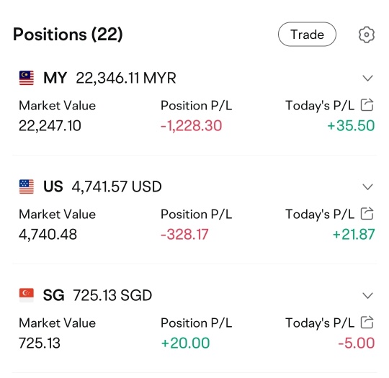
Task: Tap the US Market Value 4,740.48
Action: [x=48, y=234]
